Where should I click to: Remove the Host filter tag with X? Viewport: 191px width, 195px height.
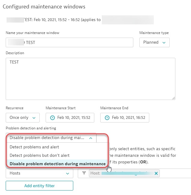coord(156,173)
